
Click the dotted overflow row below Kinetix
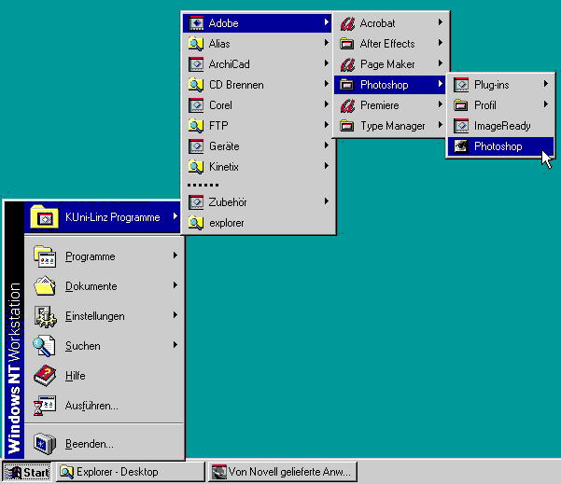click(x=203, y=185)
